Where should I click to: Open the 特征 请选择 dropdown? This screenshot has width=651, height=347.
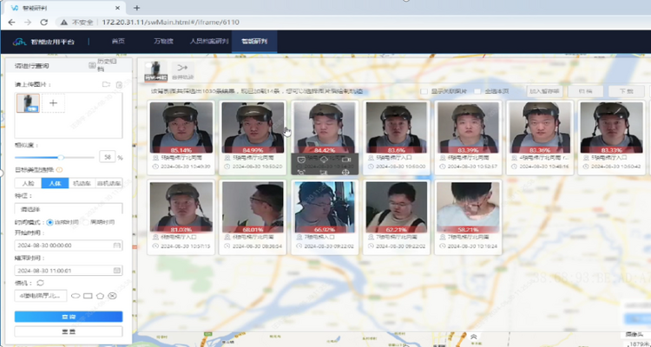pos(69,209)
